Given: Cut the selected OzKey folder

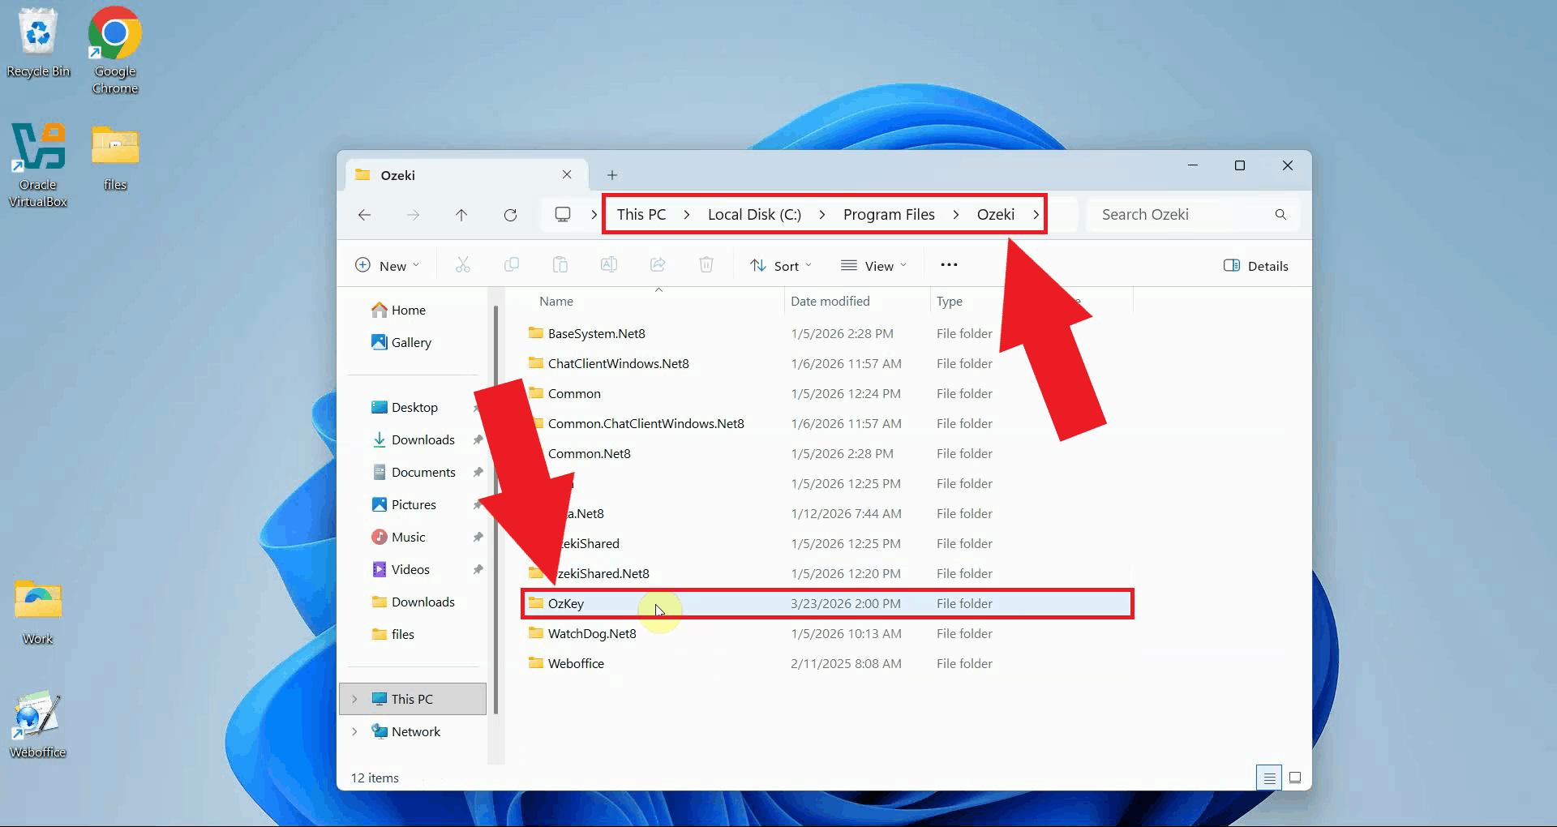Looking at the screenshot, I should pos(463,264).
